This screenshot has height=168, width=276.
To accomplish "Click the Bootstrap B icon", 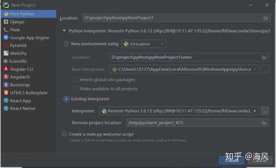I will [6, 85].
